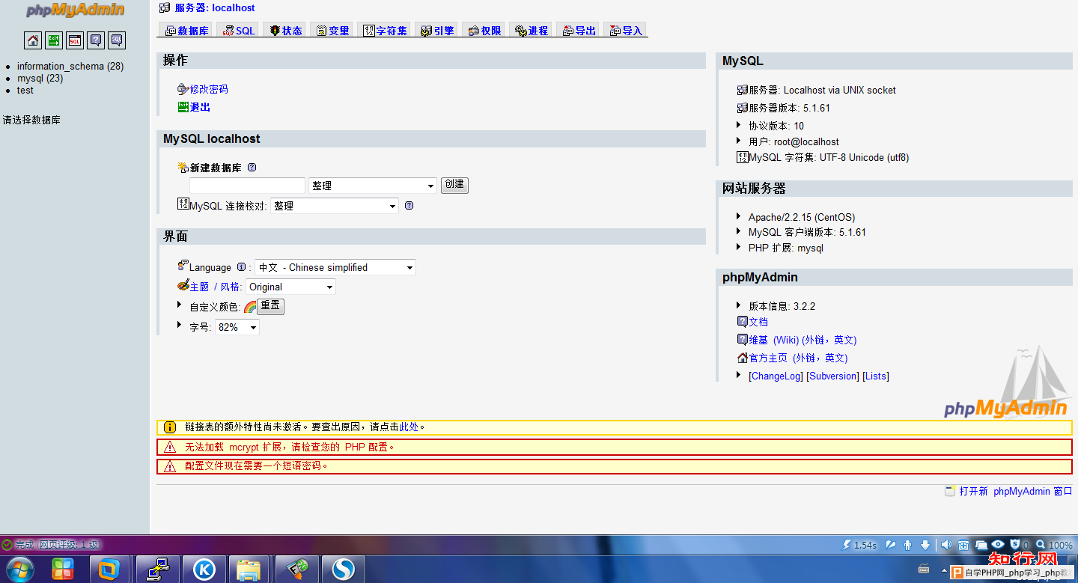The width and height of the screenshot is (1078, 583).
Task: Click 打开新 phpMyAdmin 窗口 link
Action: [1016, 491]
